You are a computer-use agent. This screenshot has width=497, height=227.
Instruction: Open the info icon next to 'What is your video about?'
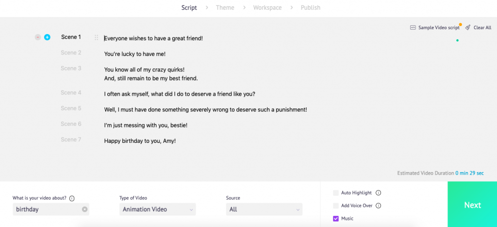coord(72,198)
